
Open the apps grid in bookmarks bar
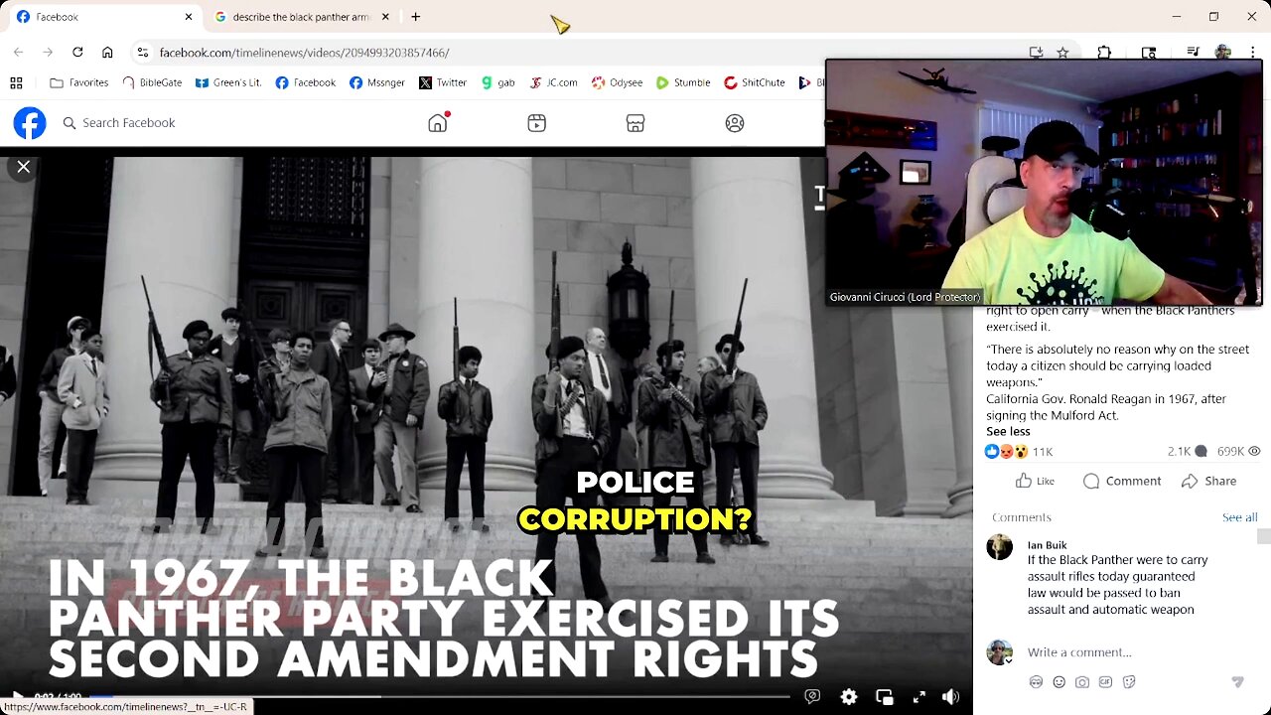tap(16, 82)
